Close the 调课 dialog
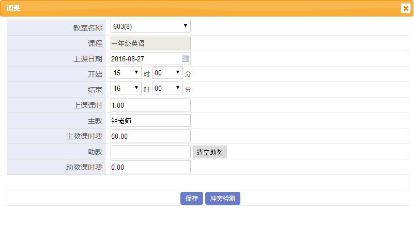Viewport: 414px width, 243px height. pos(406,8)
